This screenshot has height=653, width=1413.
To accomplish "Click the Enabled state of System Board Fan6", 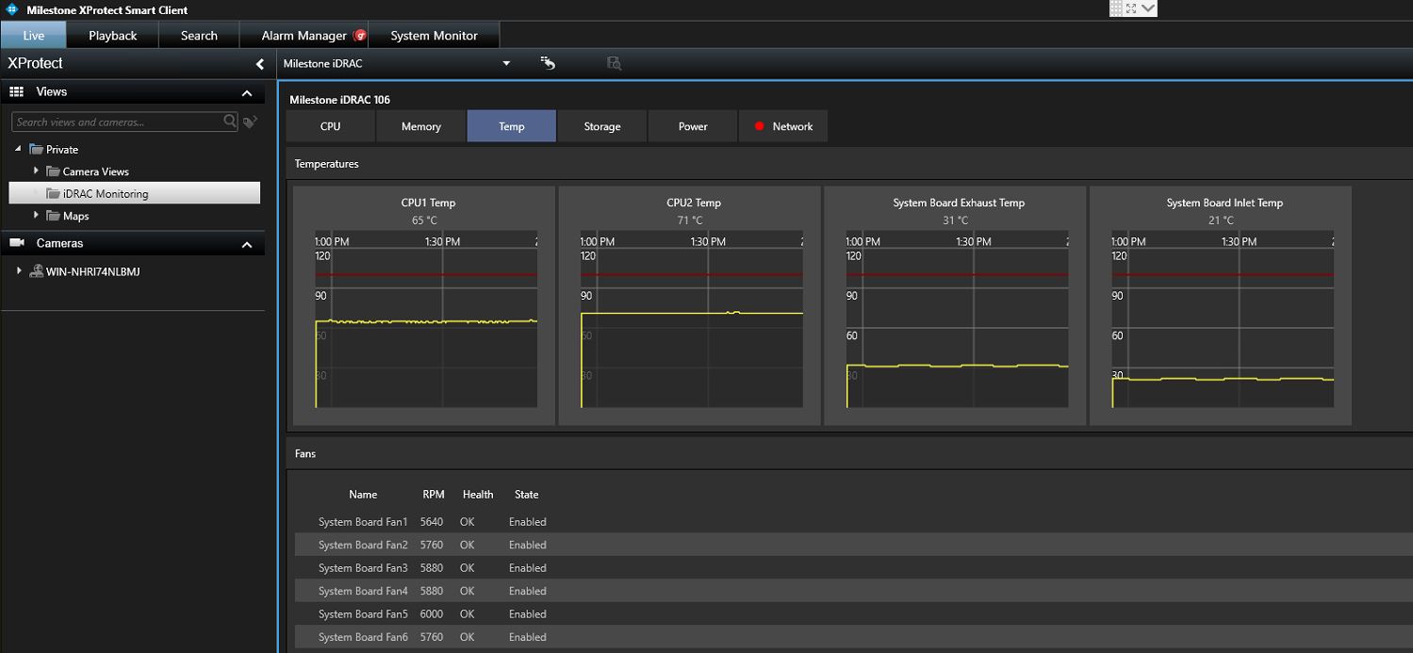I will pyautogui.click(x=528, y=637).
